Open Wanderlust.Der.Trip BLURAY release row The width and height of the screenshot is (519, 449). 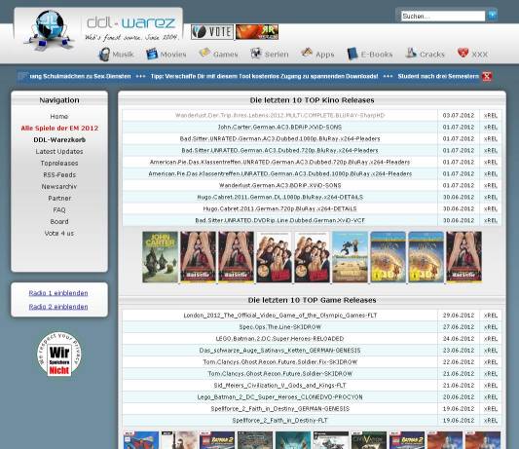279,115
